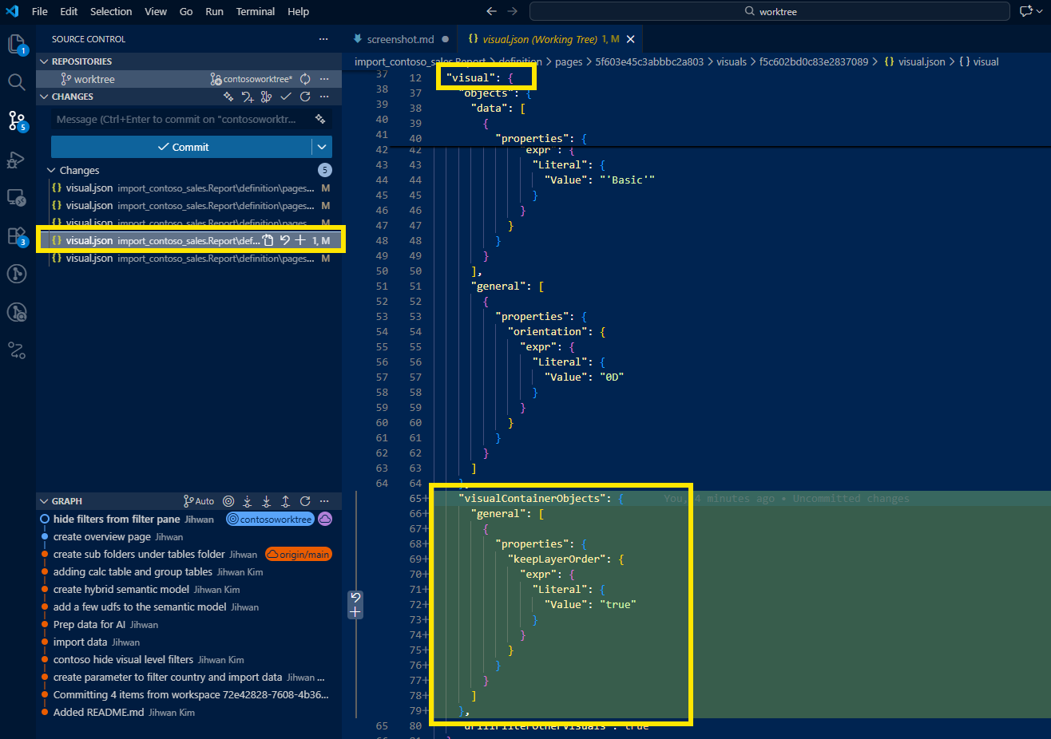Click the origin/main badge in Graph

(x=299, y=554)
